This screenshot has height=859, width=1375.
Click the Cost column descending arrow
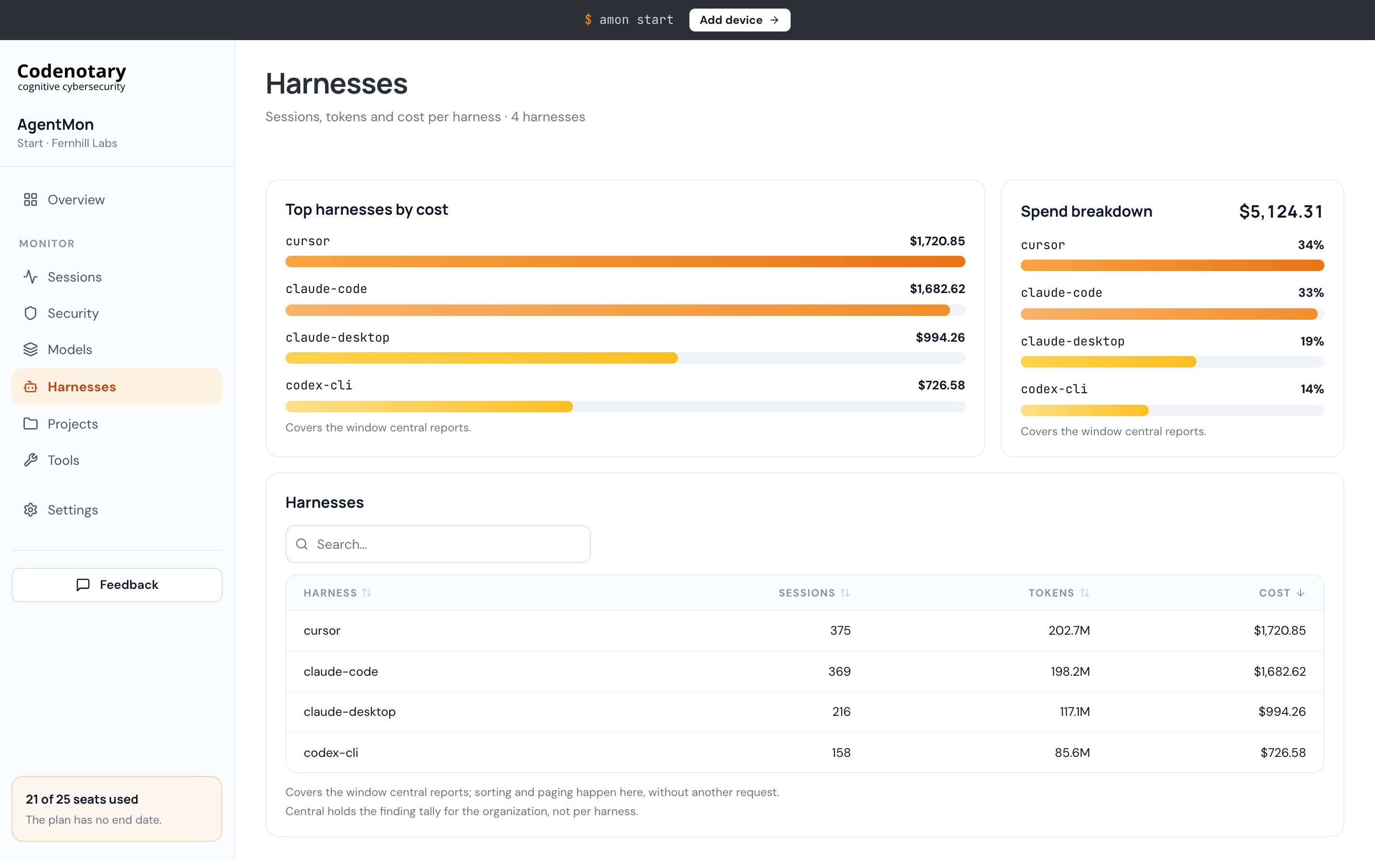(1301, 593)
